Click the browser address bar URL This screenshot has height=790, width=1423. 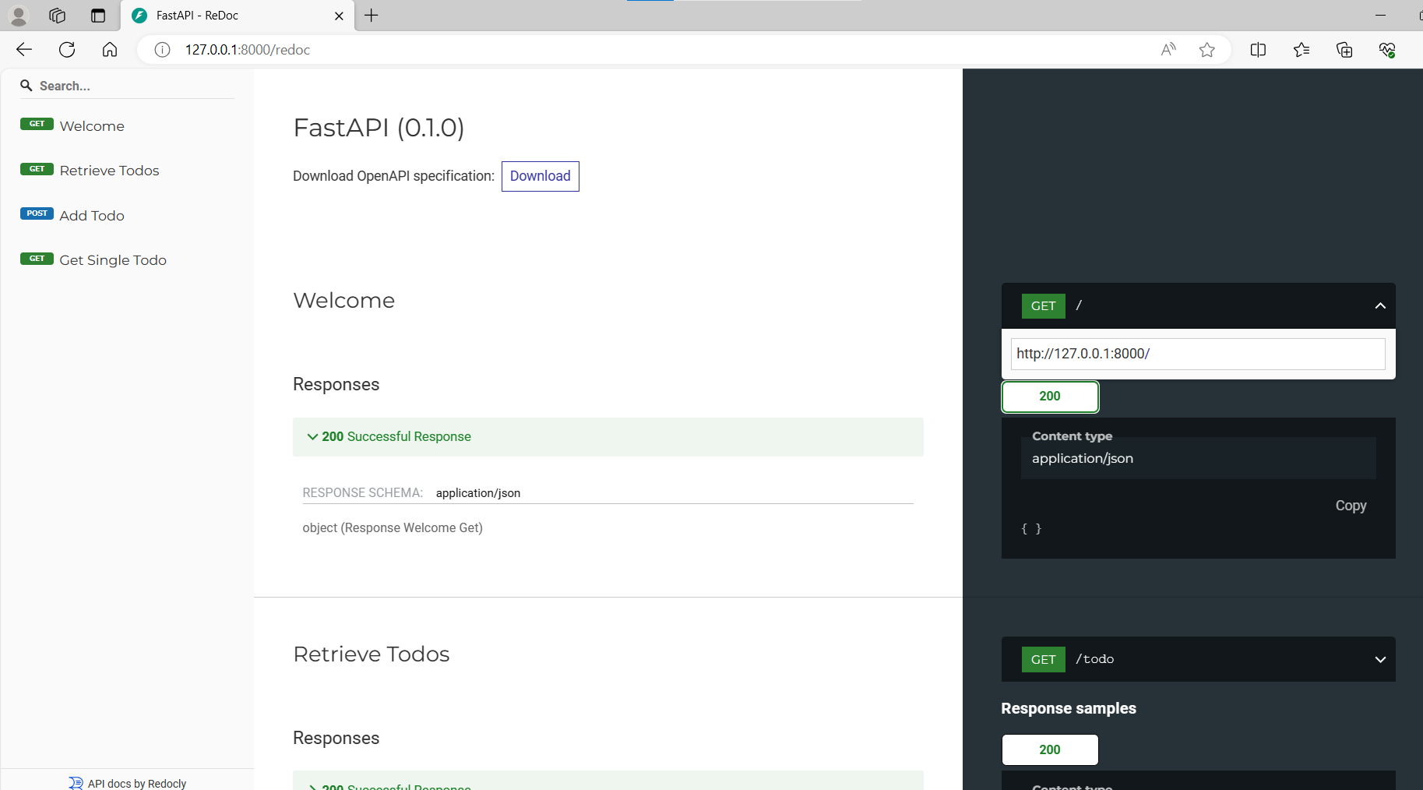[248, 50]
